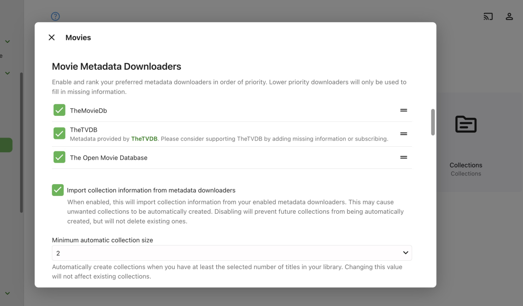Click TheTVDB drag reorder handle

click(x=404, y=134)
